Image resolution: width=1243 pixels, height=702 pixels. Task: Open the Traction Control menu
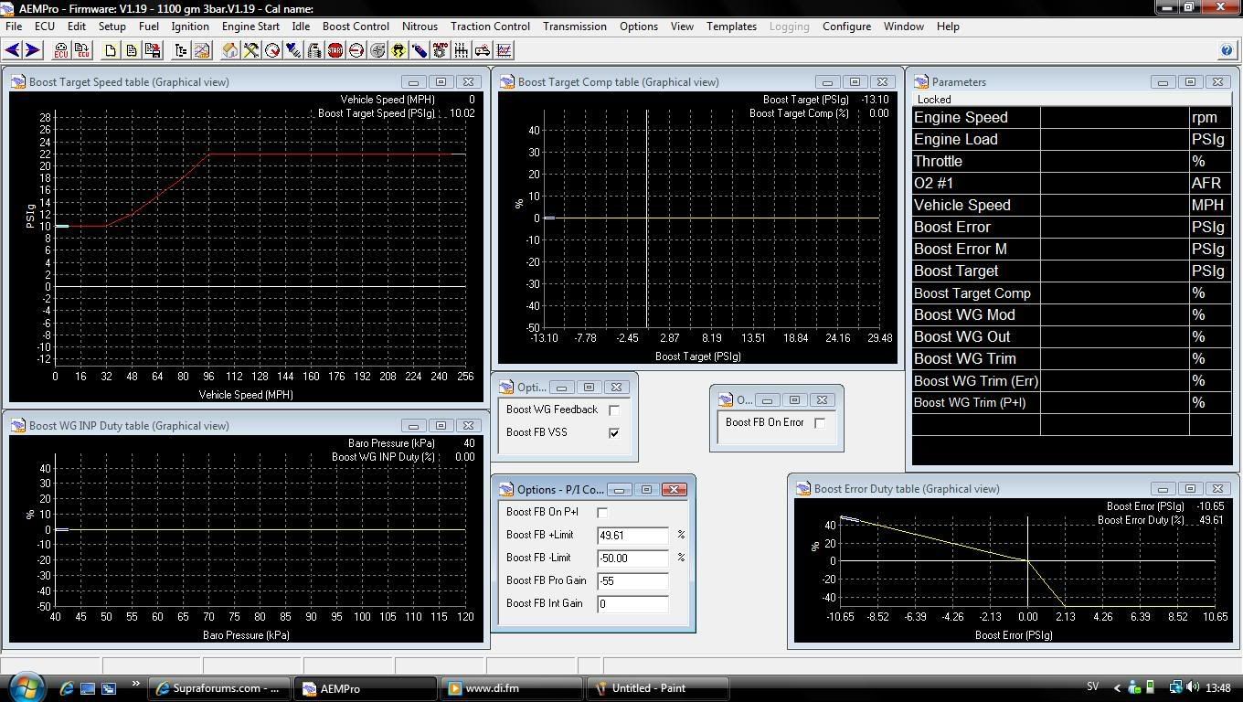pyautogui.click(x=490, y=27)
